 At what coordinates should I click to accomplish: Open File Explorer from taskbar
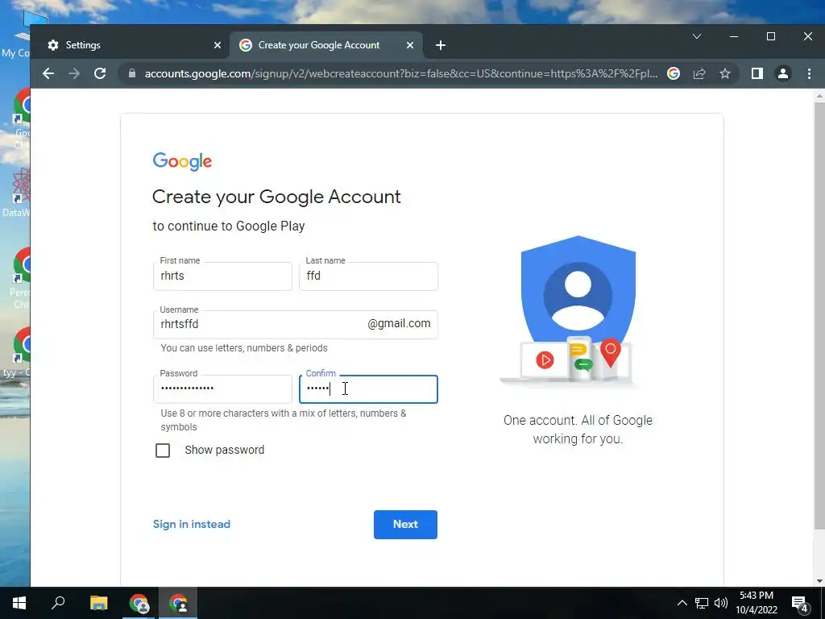tap(98, 603)
